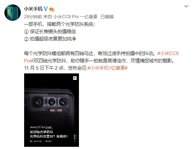193x149 pixels.
Task: Click the right camera lens in poster
Action: tap(63, 102)
